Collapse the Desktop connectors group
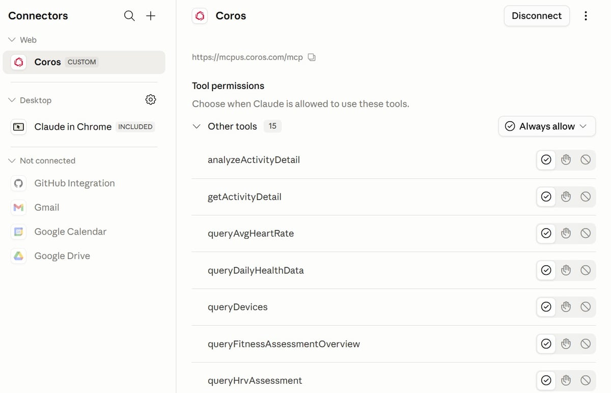Image resolution: width=611 pixels, height=393 pixels. coord(12,100)
